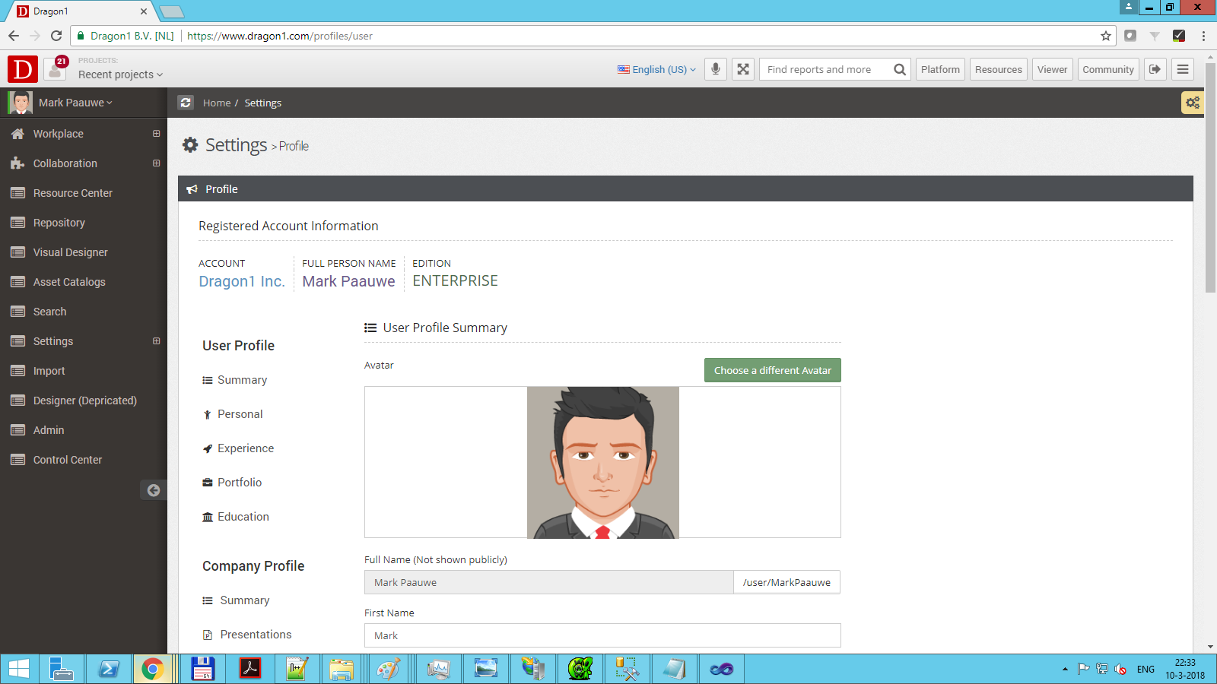Toggle fullscreen expand icon in header
This screenshot has height=684, width=1217.
pos(743,69)
